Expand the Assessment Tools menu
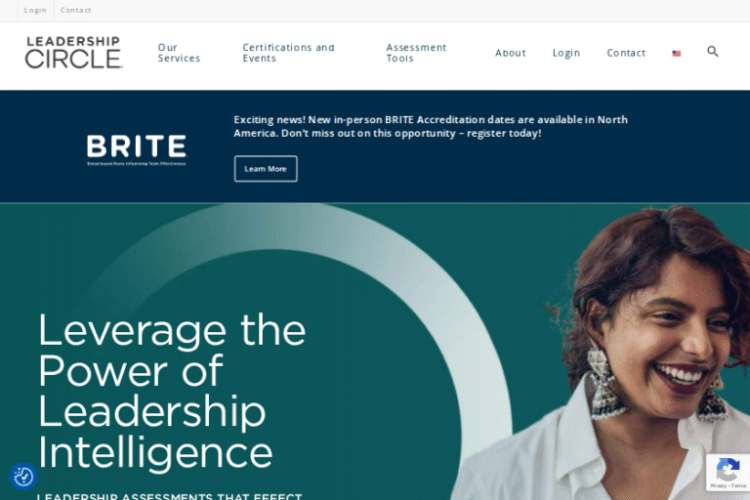Screen dimensions: 750x500 [x=416, y=53]
